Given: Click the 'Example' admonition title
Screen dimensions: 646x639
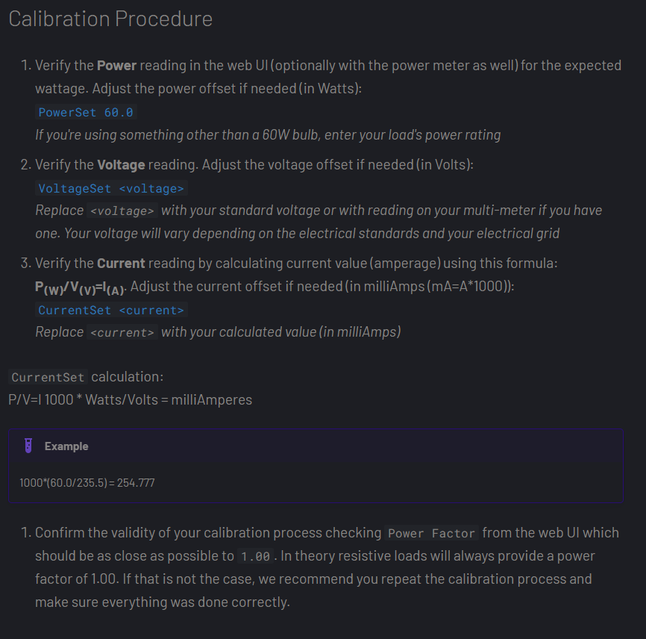Looking at the screenshot, I should 66,446.
